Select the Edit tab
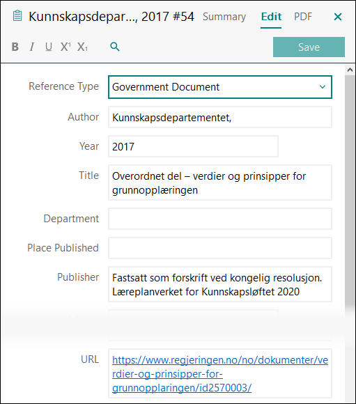Screen dimensions: 356x404 pyautogui.click(x=271, y=17)
